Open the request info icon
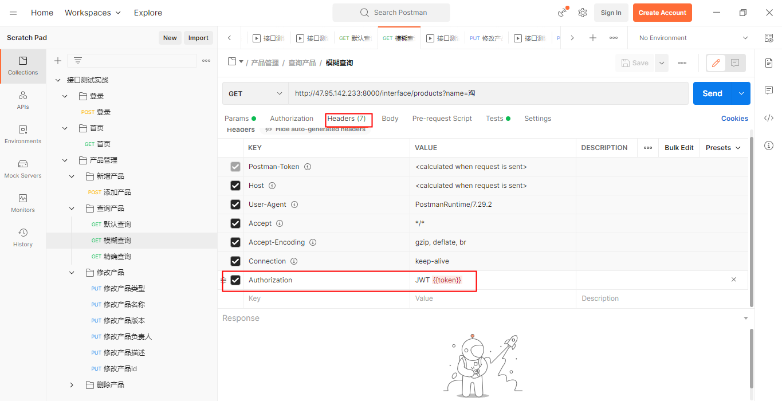Screen dimensions: 782x401 pyautogui.click(x=769, y=146)
